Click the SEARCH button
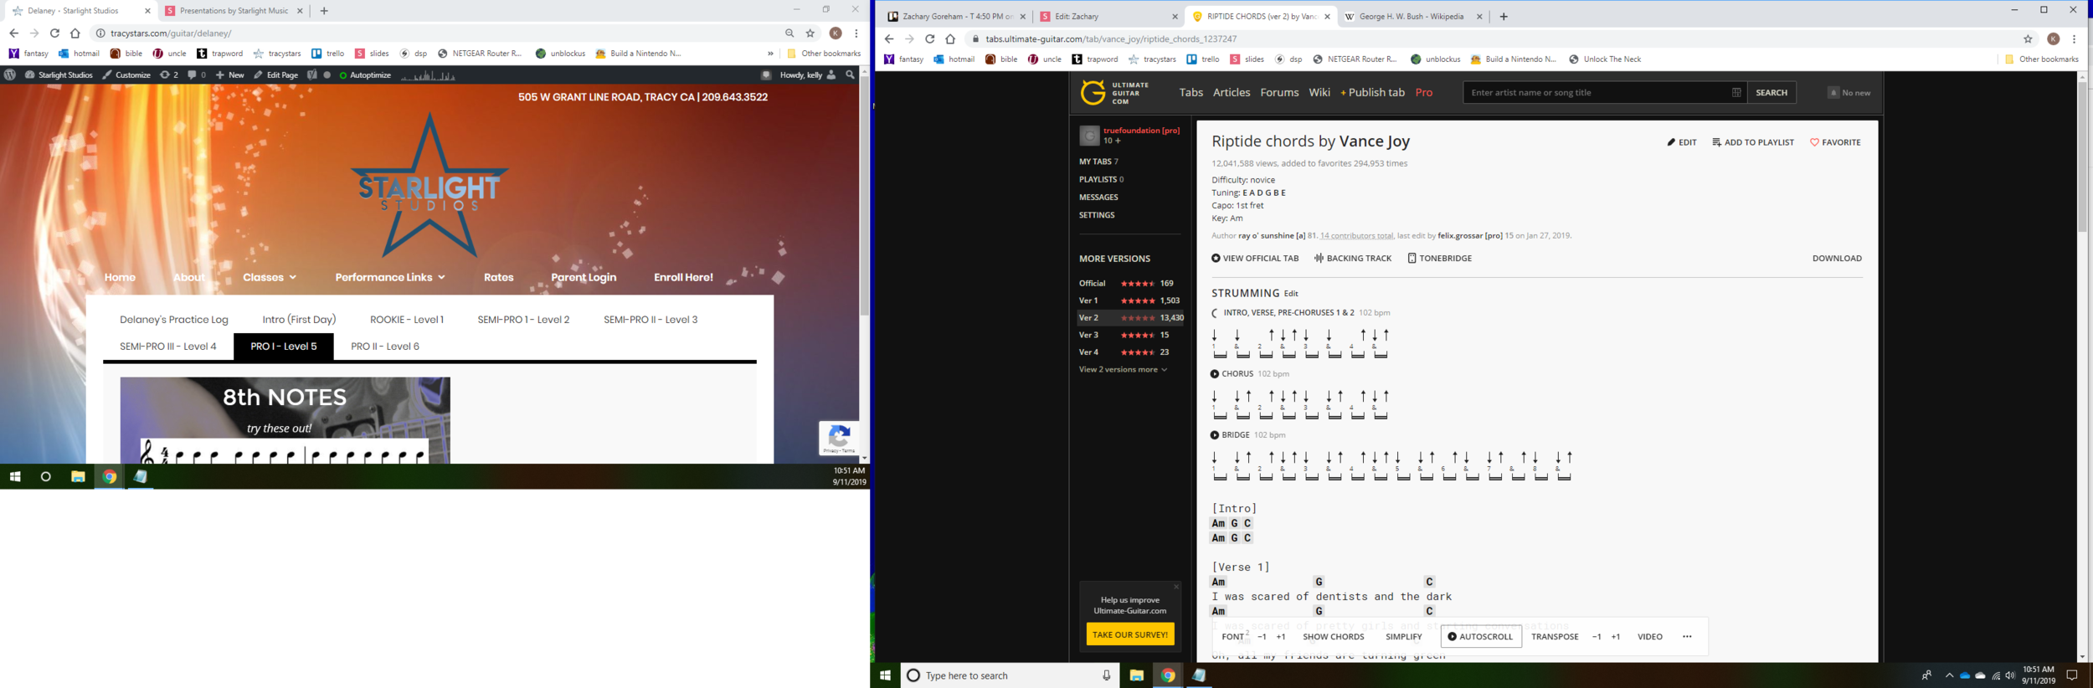Image resolution: width=2093 pixels, height=688 pixels. tap(1771, 93)
